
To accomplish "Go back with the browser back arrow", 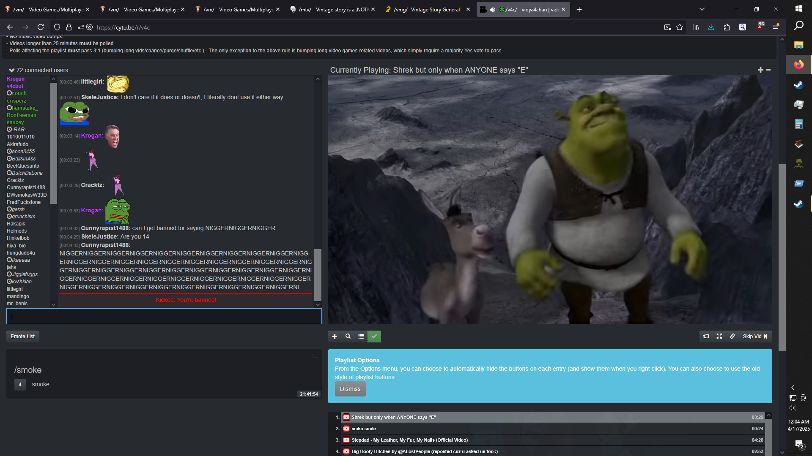I will (x=10, y=27).
